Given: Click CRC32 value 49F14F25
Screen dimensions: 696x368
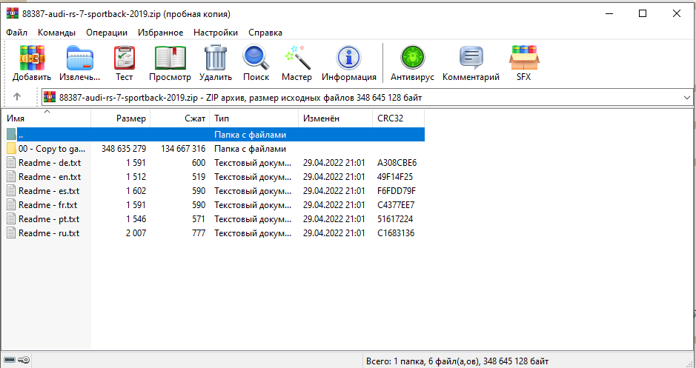Looking at the screenshot, I should pos(395,177).
